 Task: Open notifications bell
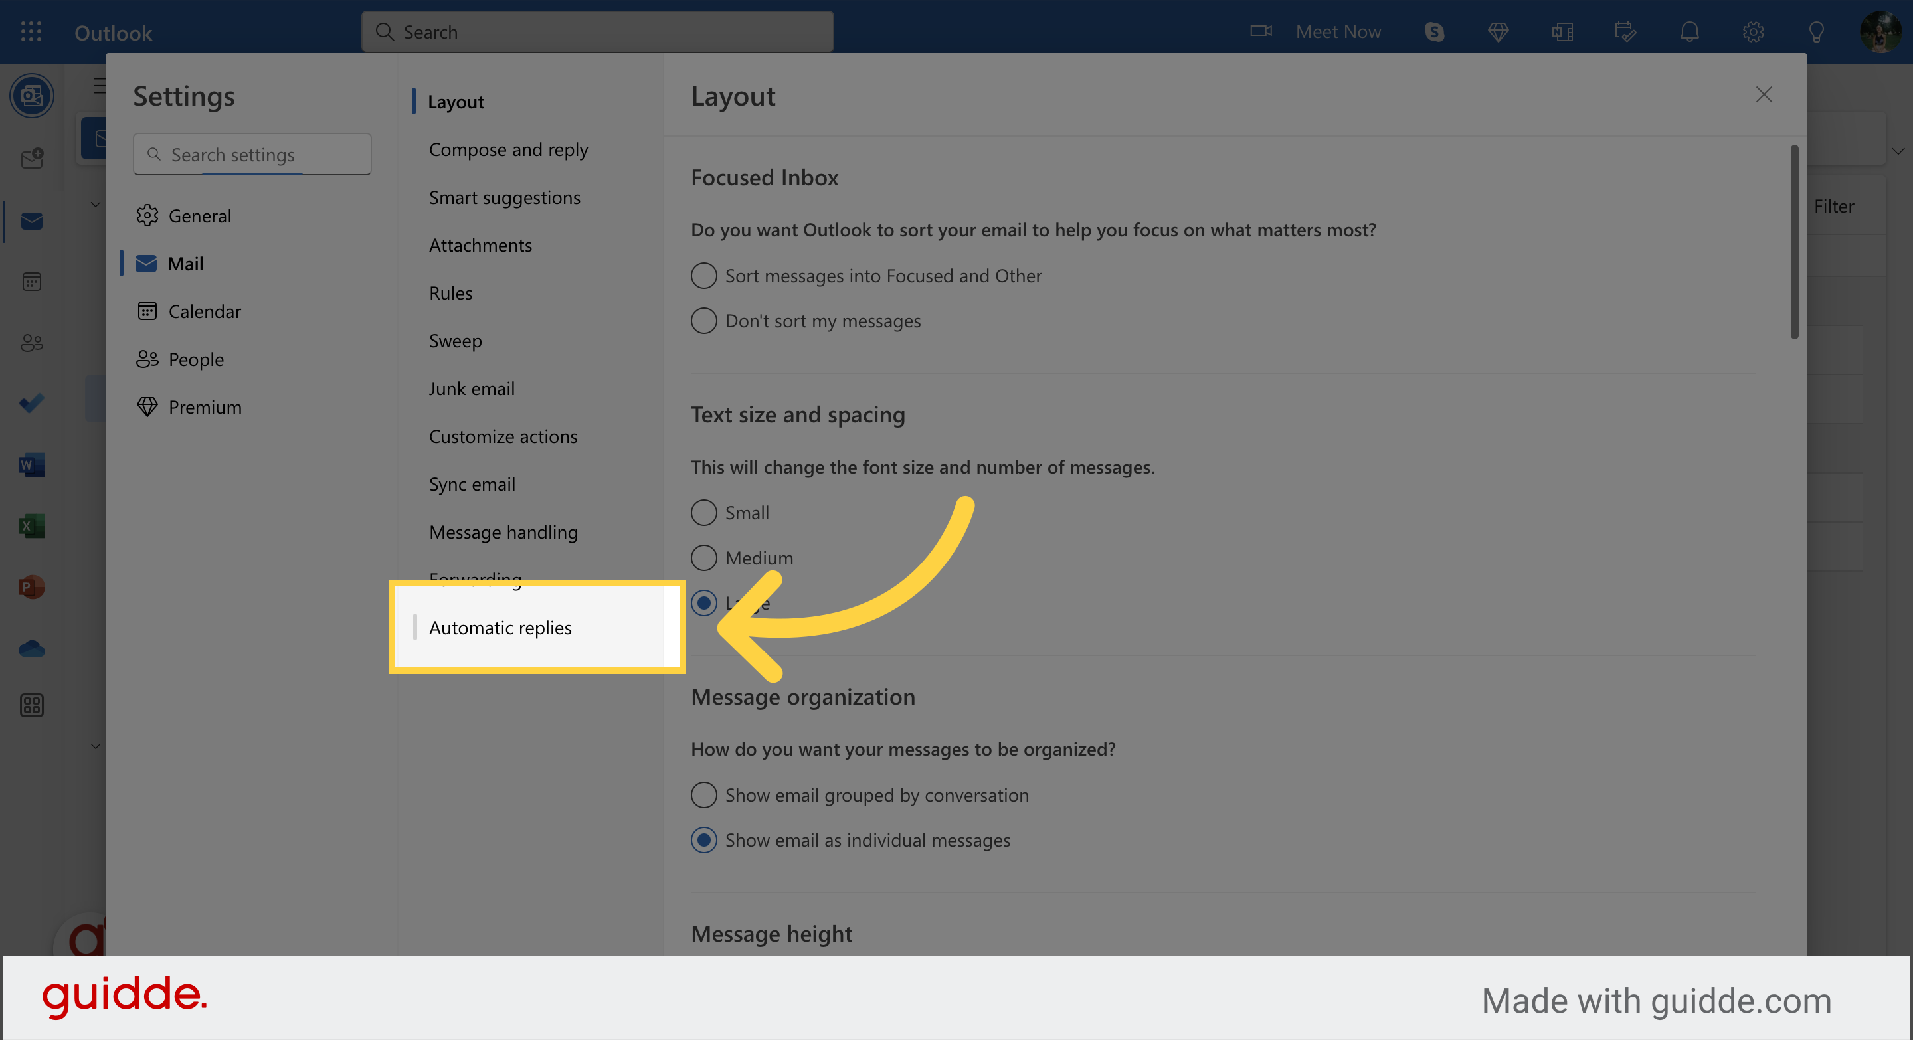pos(1689,31)
